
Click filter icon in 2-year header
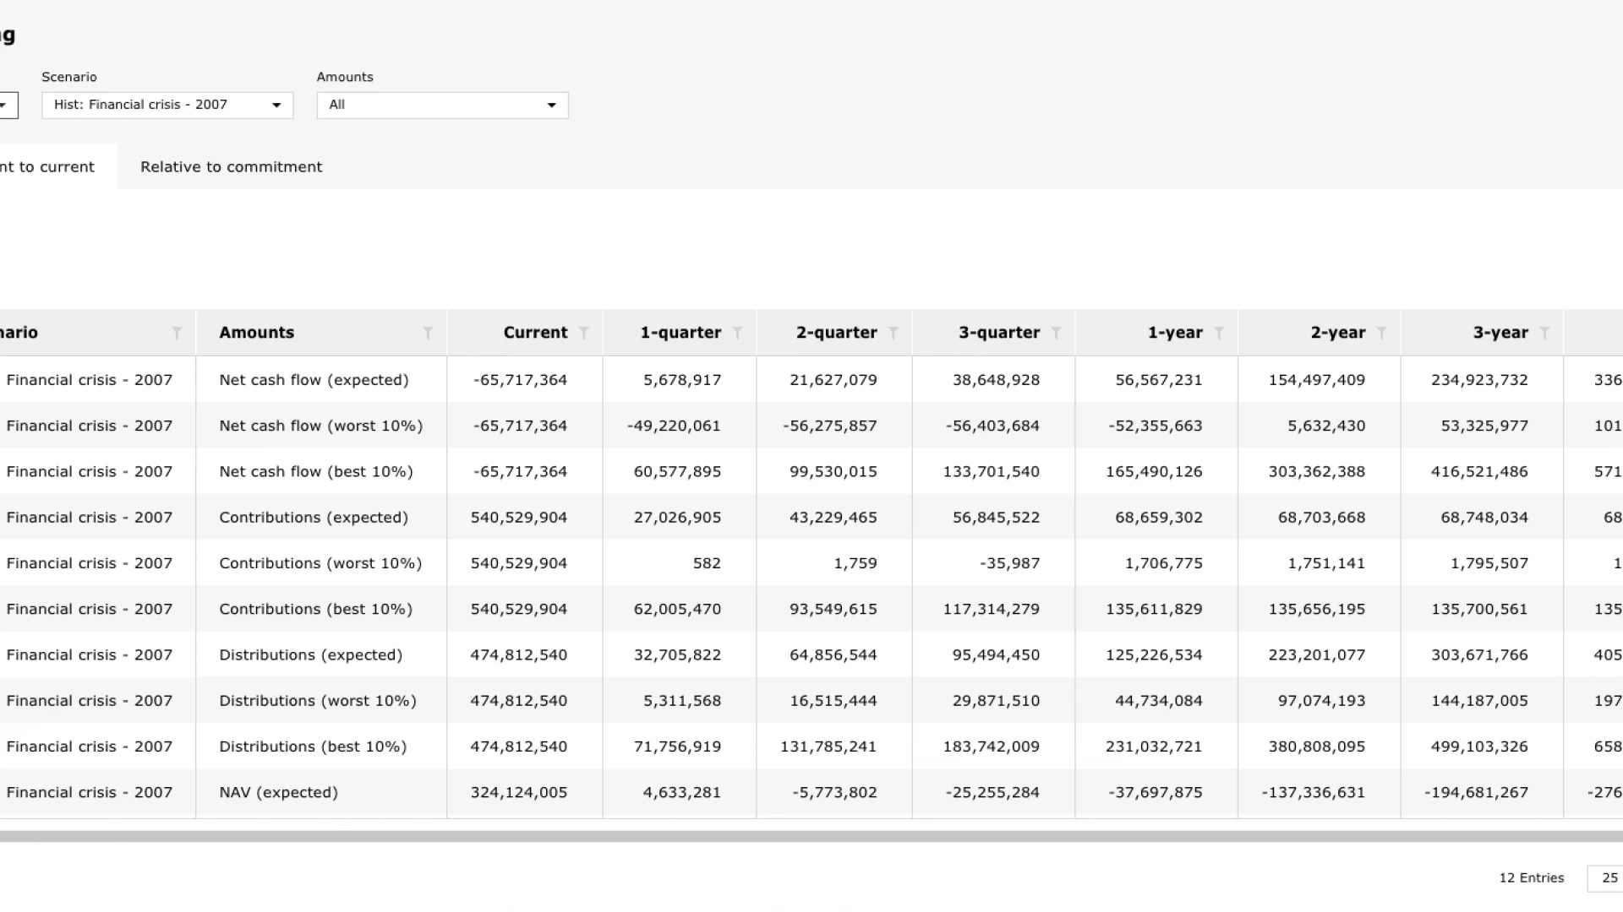(1381, 334)
